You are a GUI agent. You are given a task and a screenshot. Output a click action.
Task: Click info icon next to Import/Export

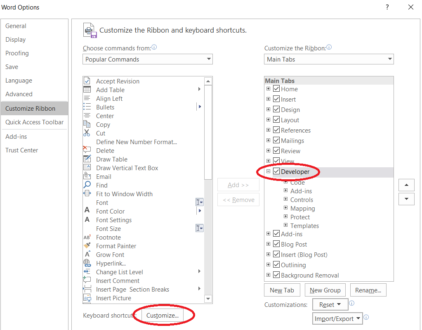[366, 317]
